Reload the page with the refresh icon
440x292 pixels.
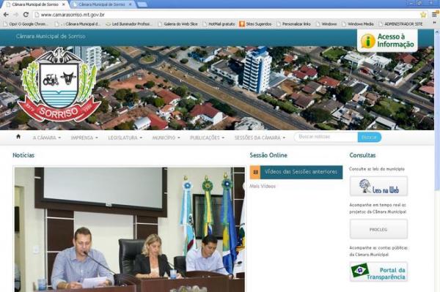coord(26,15)
